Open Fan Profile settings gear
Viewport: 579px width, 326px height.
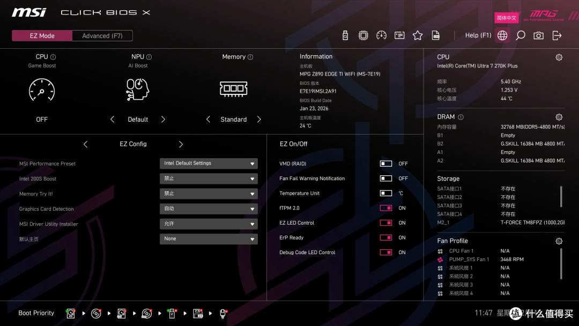(x=559, y=241)
